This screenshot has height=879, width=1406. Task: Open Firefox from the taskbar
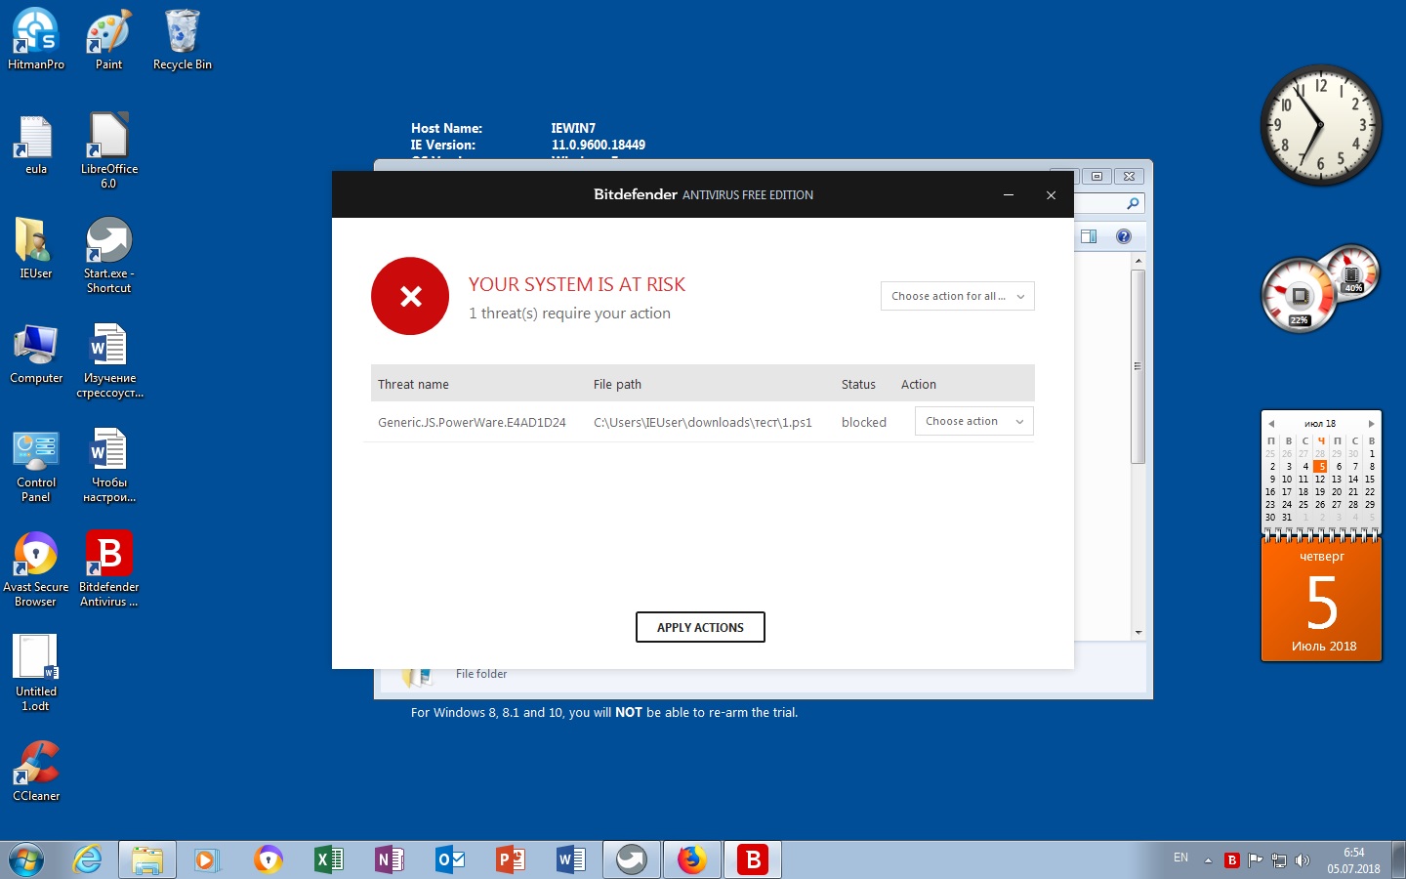pos(692,859)
